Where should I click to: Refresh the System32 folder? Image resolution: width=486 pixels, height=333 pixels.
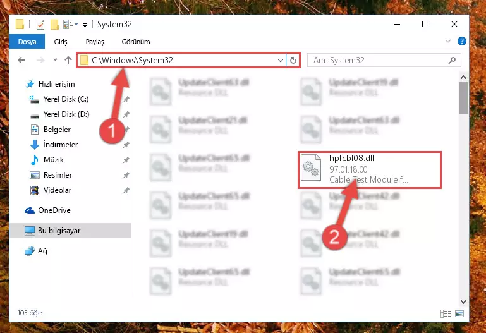pos(293,61)
